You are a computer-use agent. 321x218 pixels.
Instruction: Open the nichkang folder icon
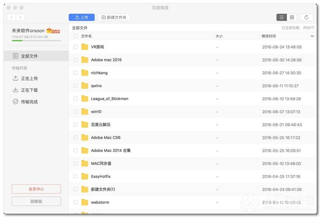[84, 73]
